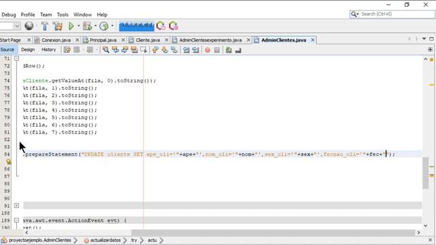
Task: Click the horizontal scrollbar thumb
Action: pyautogui.click(x=273, y=232)
